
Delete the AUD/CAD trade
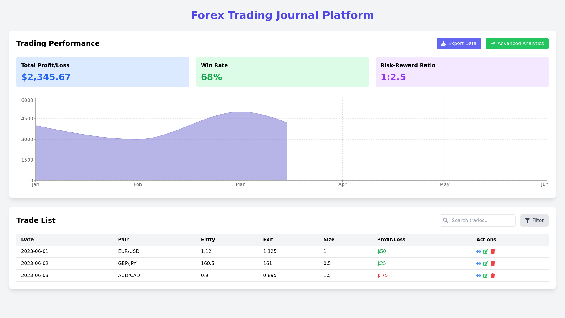(x=493, y=276)
